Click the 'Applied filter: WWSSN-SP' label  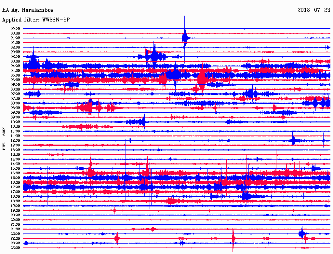click(x=36, y=20)
